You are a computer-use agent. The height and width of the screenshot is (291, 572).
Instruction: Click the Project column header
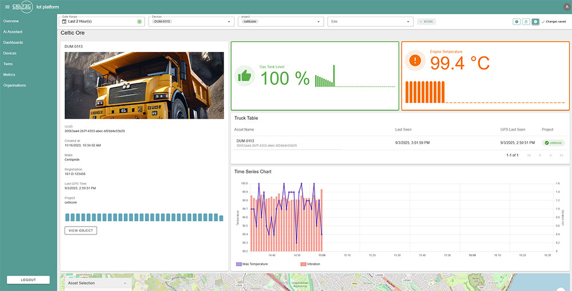(x=547, y=130)
